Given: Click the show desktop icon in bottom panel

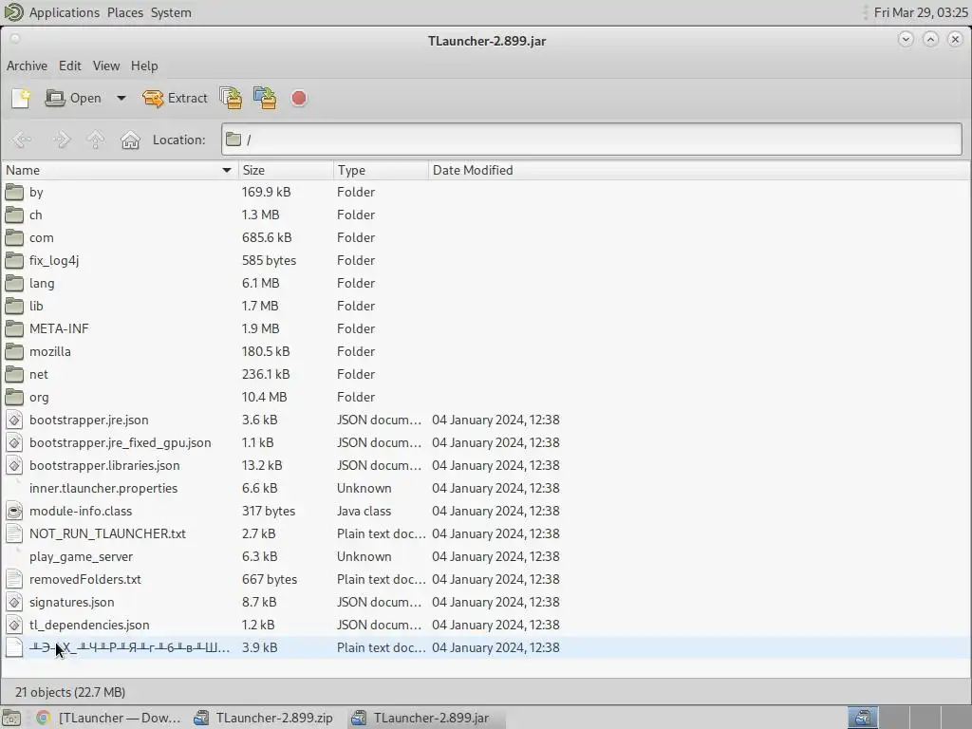Looking at the screenshot, I should point(11,718).
